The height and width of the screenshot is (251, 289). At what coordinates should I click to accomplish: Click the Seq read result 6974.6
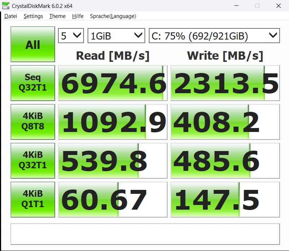[x=113, y=83]
